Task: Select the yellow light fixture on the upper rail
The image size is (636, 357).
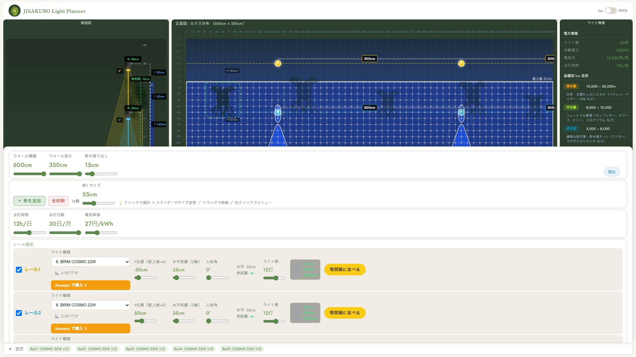Action: tap(278, 63)
